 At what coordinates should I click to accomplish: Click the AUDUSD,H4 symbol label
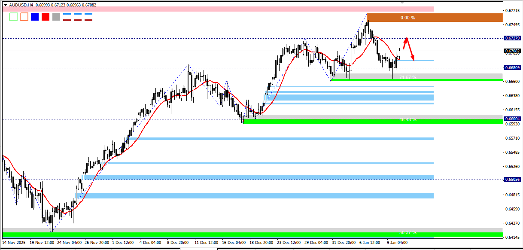[21, 5]
